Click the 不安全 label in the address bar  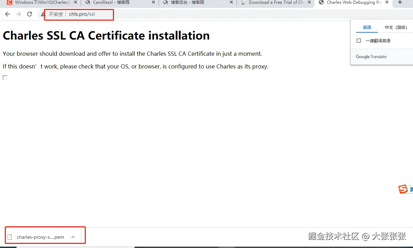click(56, 14)
